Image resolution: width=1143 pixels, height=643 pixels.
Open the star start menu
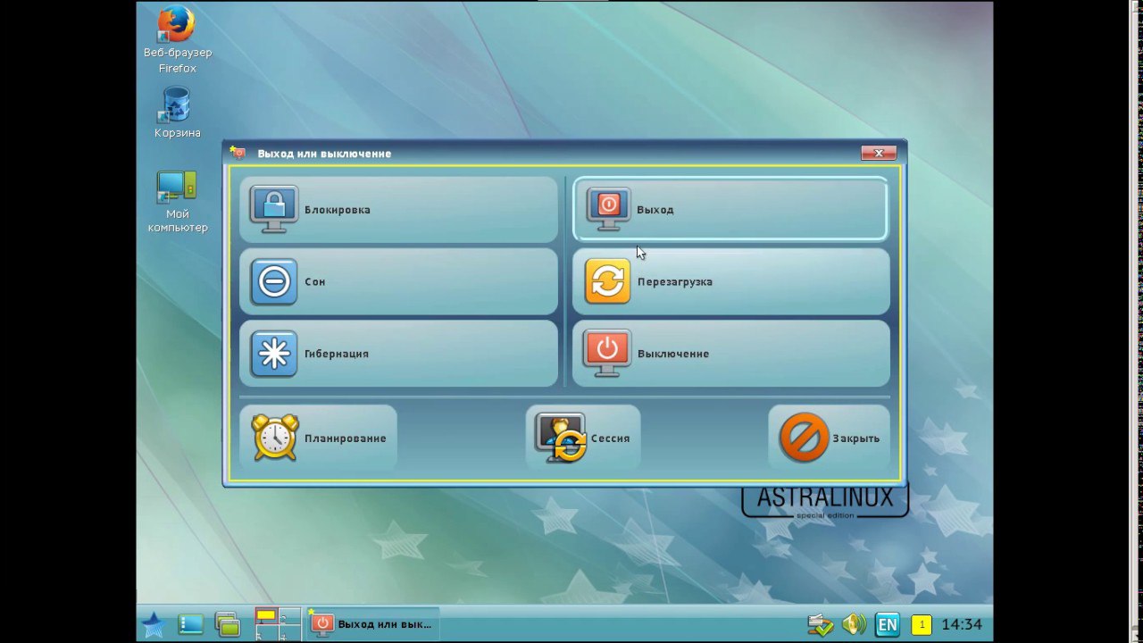point(153,624)
